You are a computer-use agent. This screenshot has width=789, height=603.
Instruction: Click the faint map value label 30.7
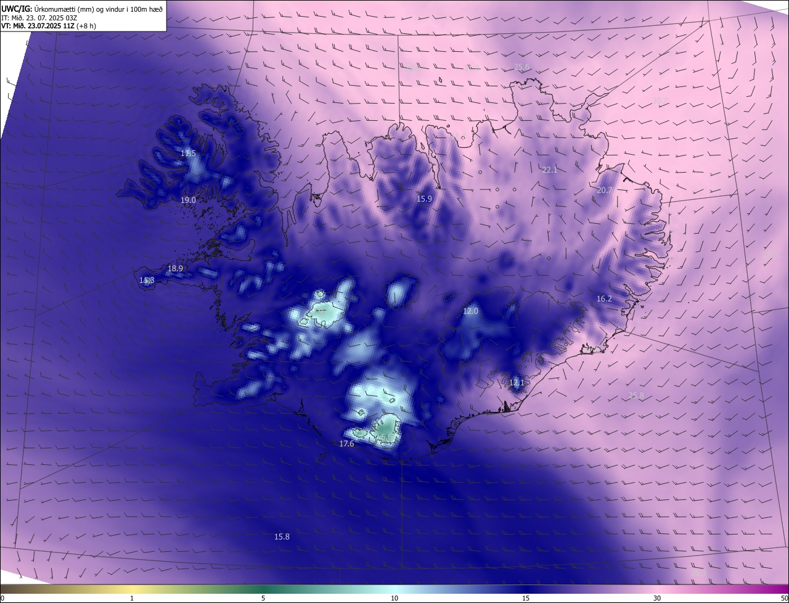tap(660, 100)
